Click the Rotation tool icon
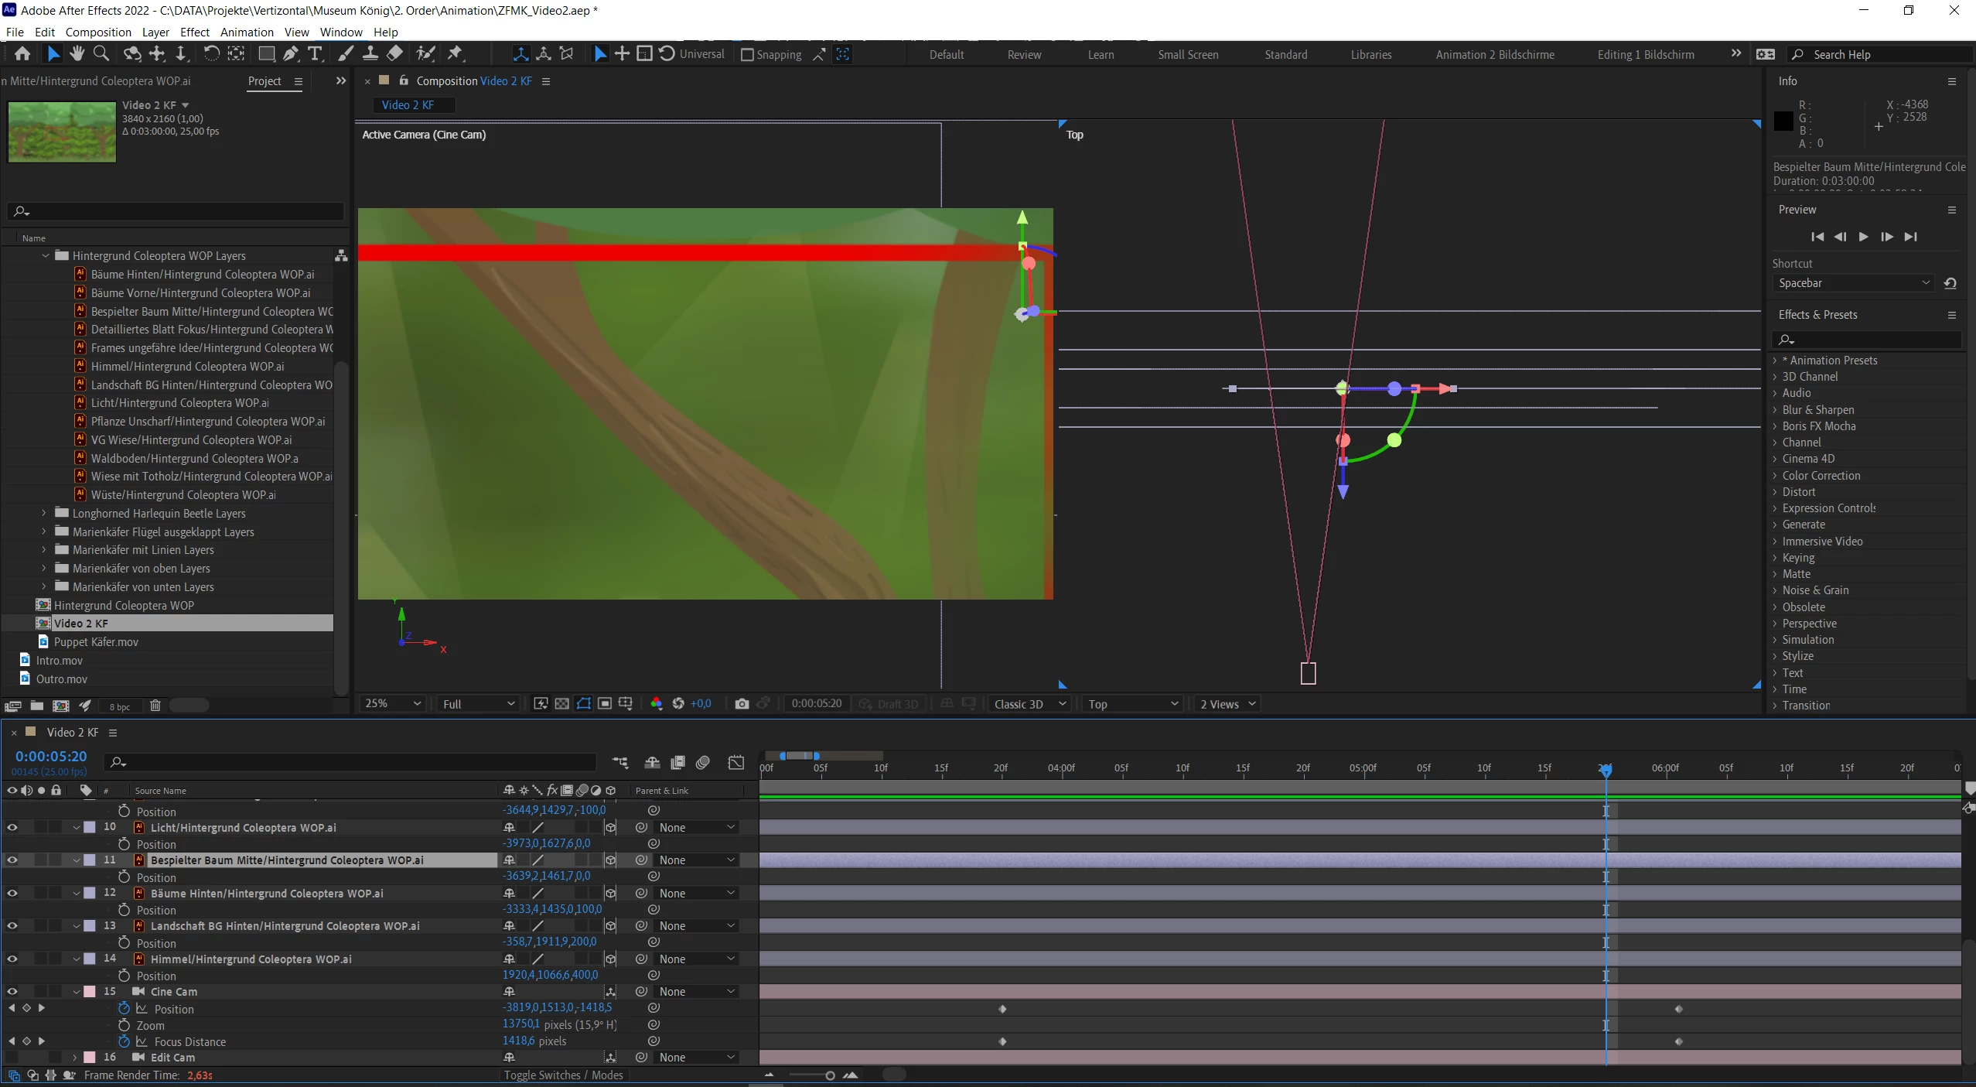 click(210, 53)
